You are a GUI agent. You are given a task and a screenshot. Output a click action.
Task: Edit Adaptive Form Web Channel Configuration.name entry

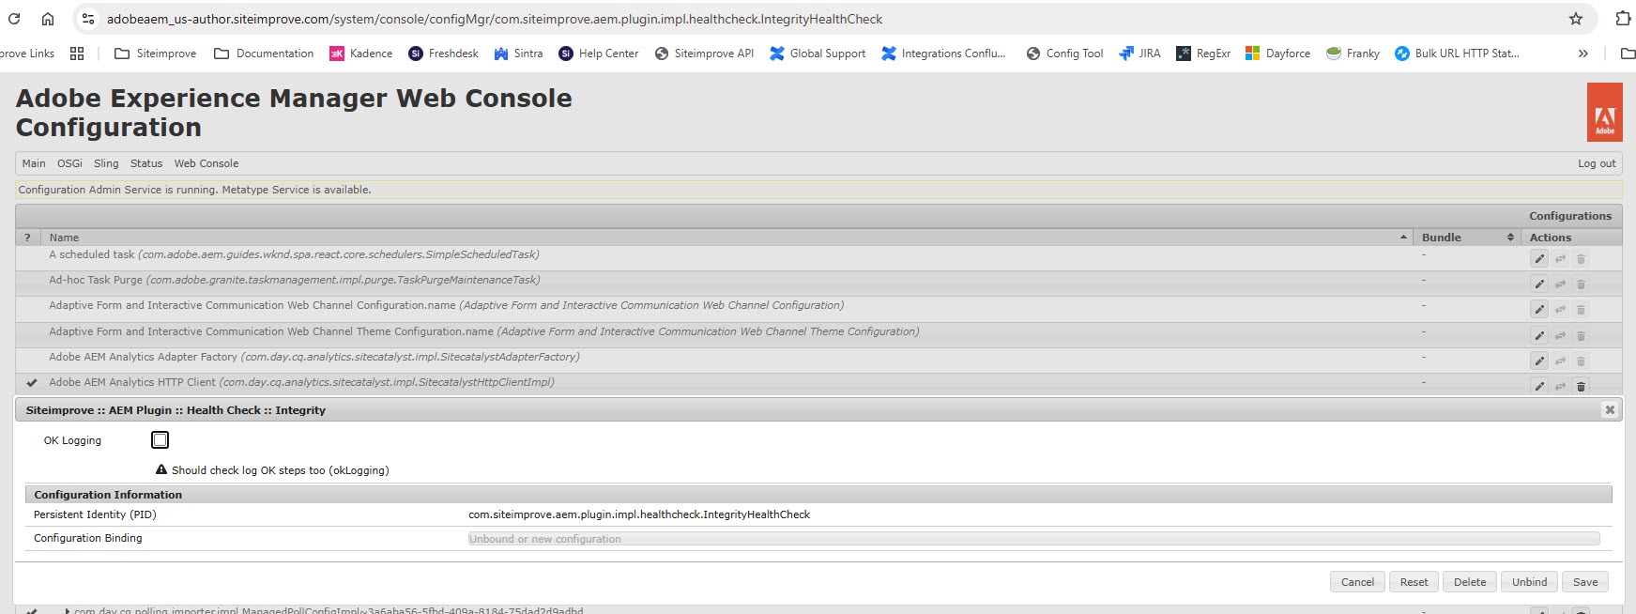tap(1539, 310)
